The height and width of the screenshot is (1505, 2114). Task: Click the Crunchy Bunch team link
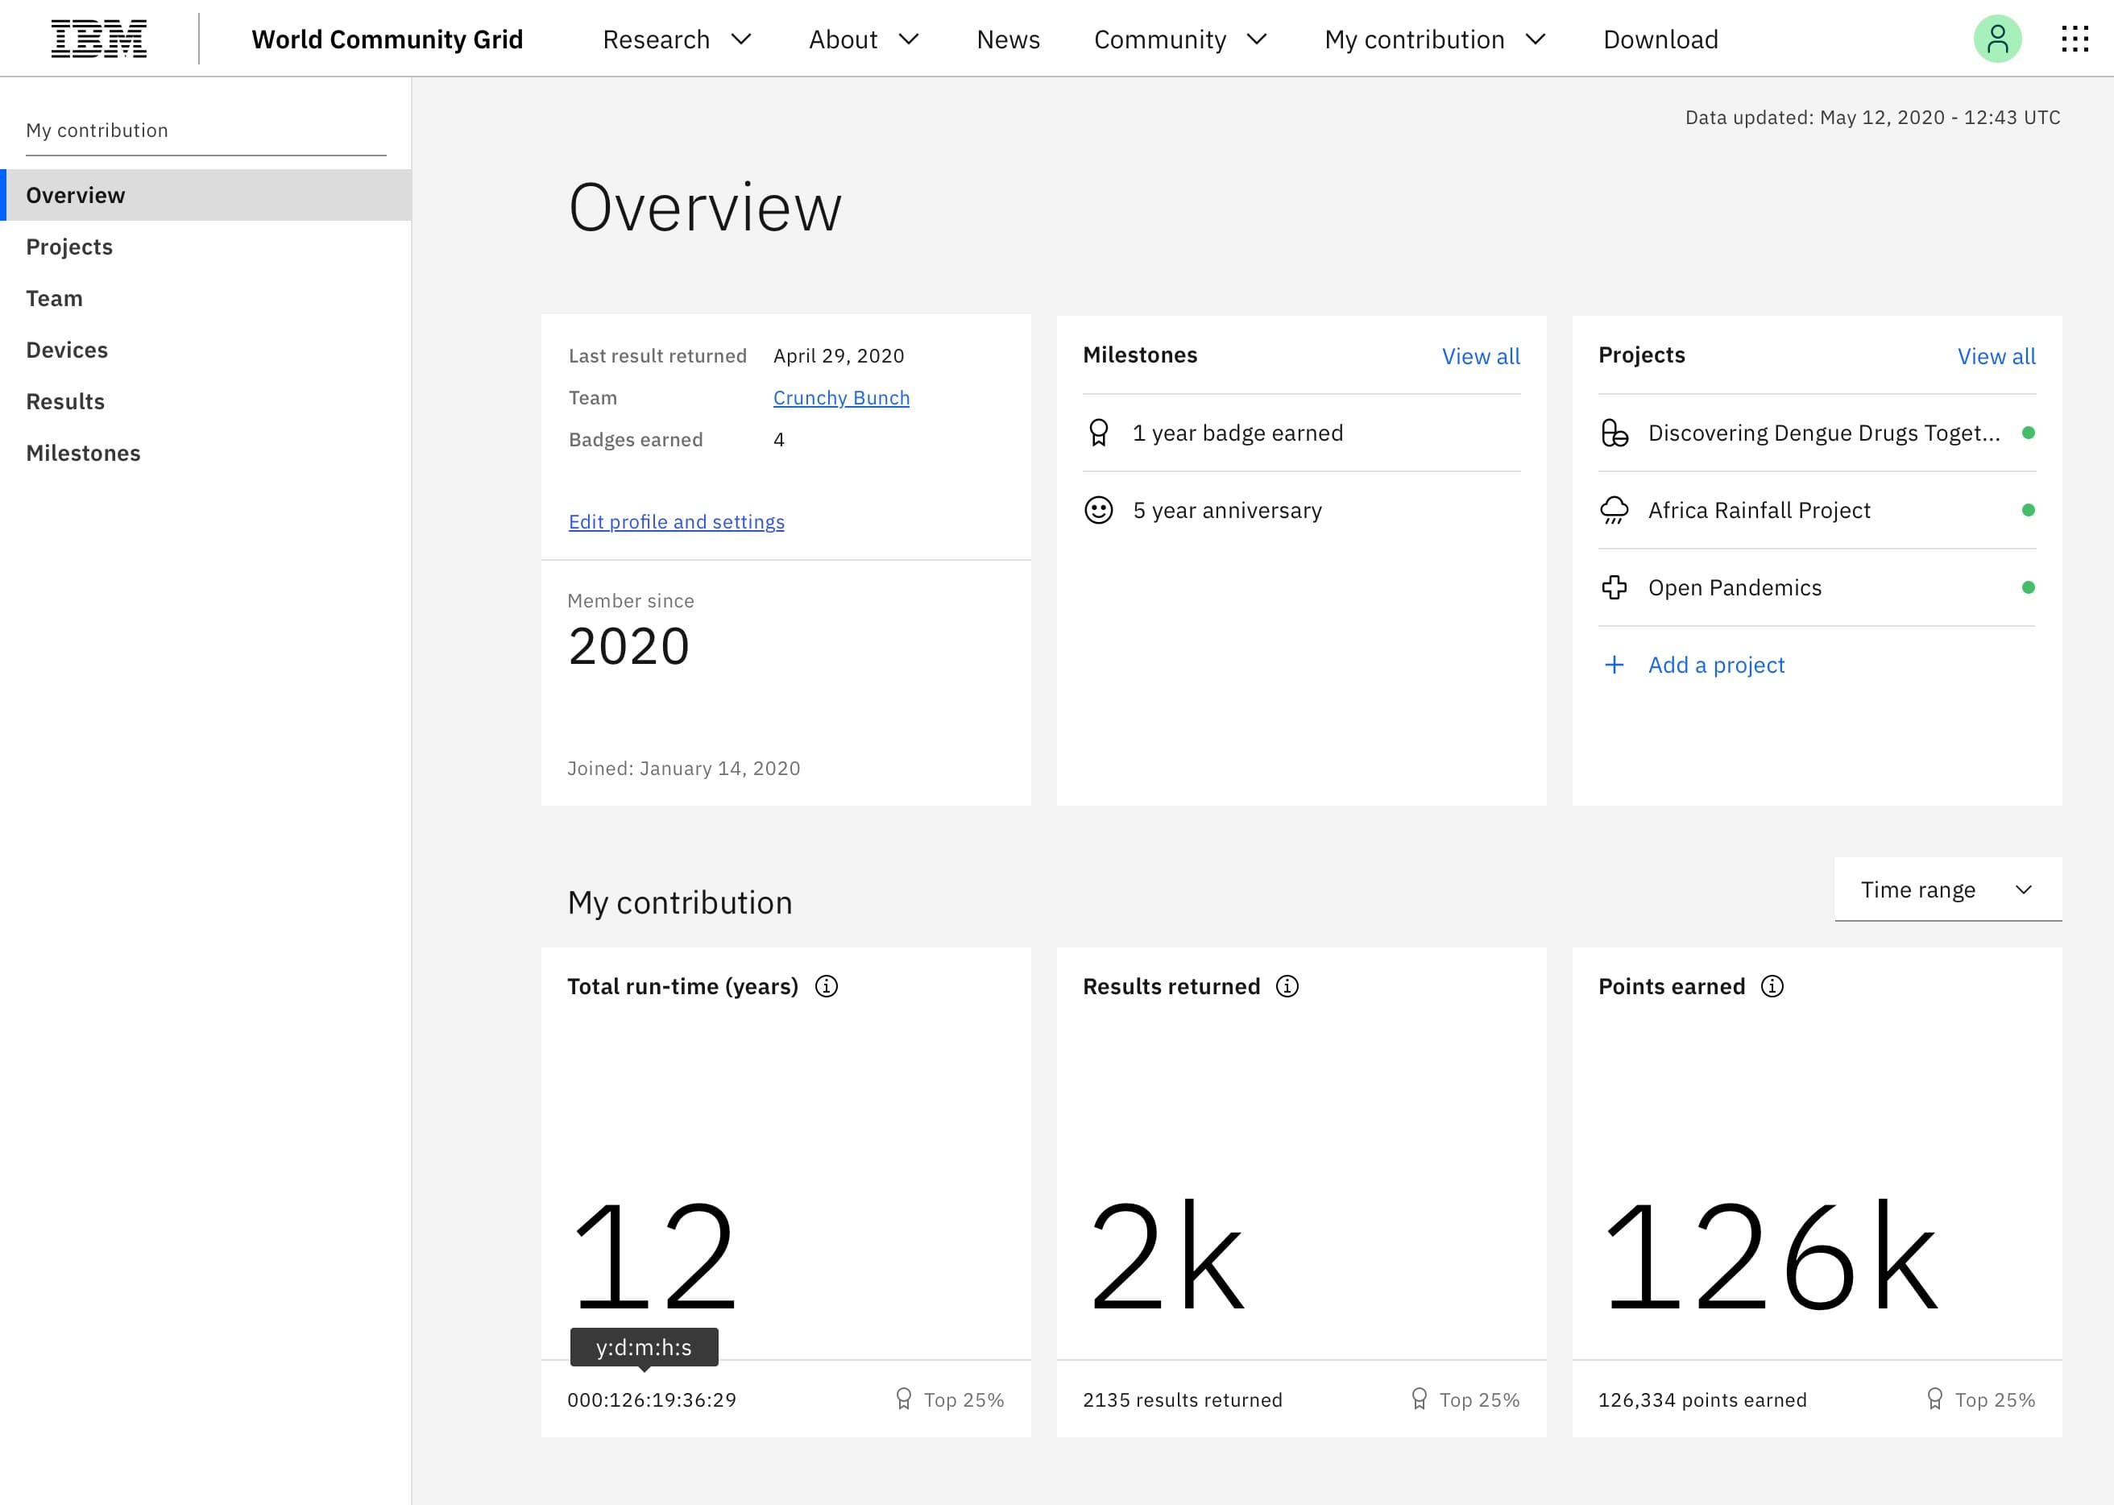click(842, 396)
